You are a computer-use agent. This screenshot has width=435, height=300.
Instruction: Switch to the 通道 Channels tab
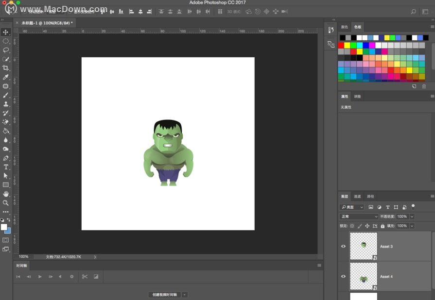(357, 197)
